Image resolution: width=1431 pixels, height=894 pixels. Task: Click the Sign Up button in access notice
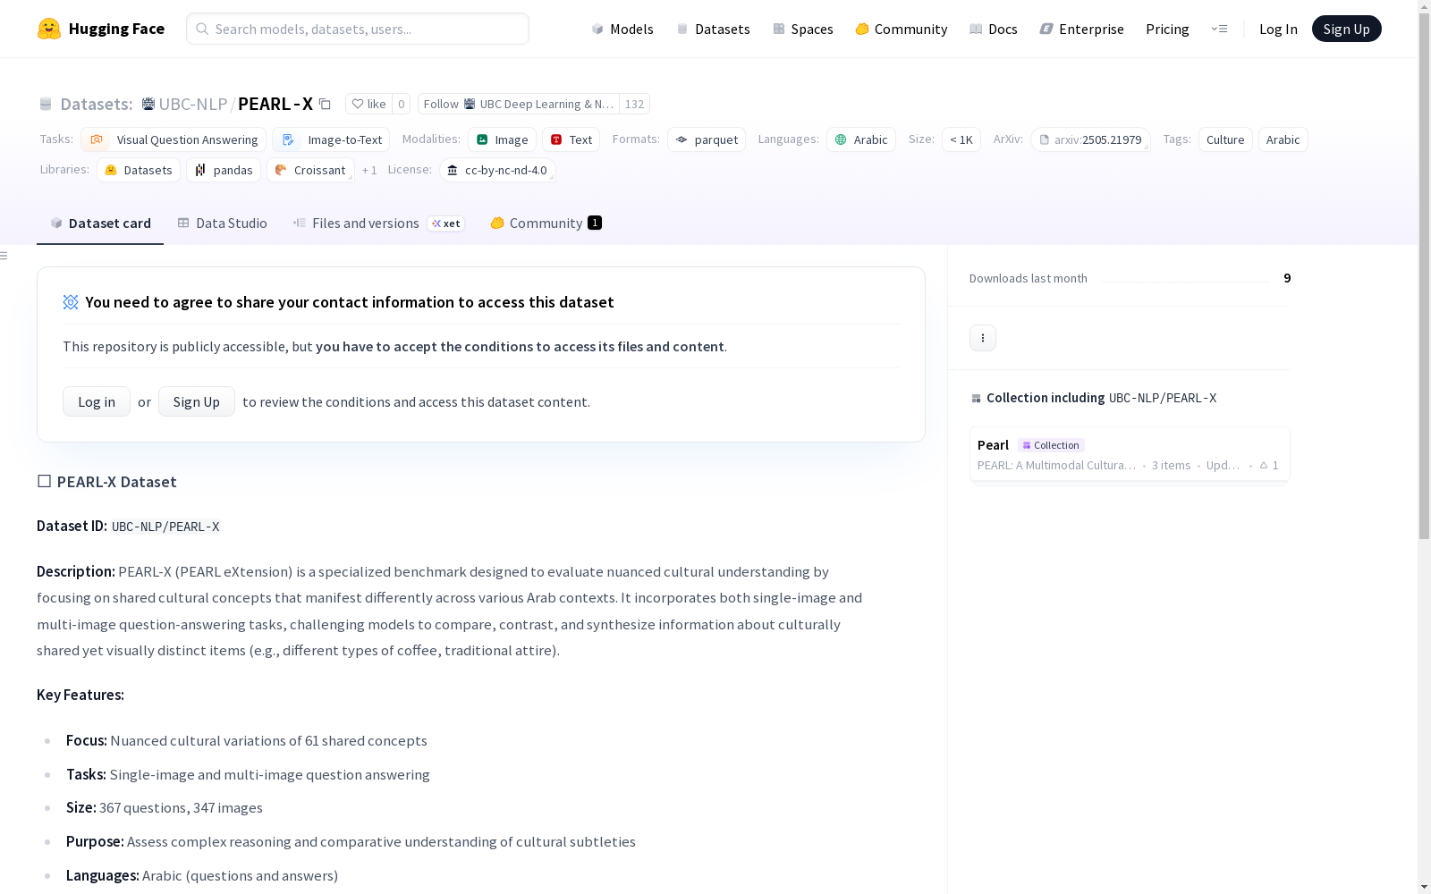pos(197,401)
